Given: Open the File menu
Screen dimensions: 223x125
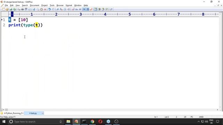Looking at the screenshot, I should [6, 6].
